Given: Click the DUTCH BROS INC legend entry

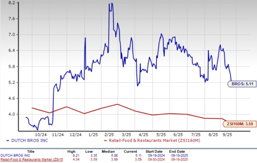Looking at the screenshot, I should [x=27, y=140].
